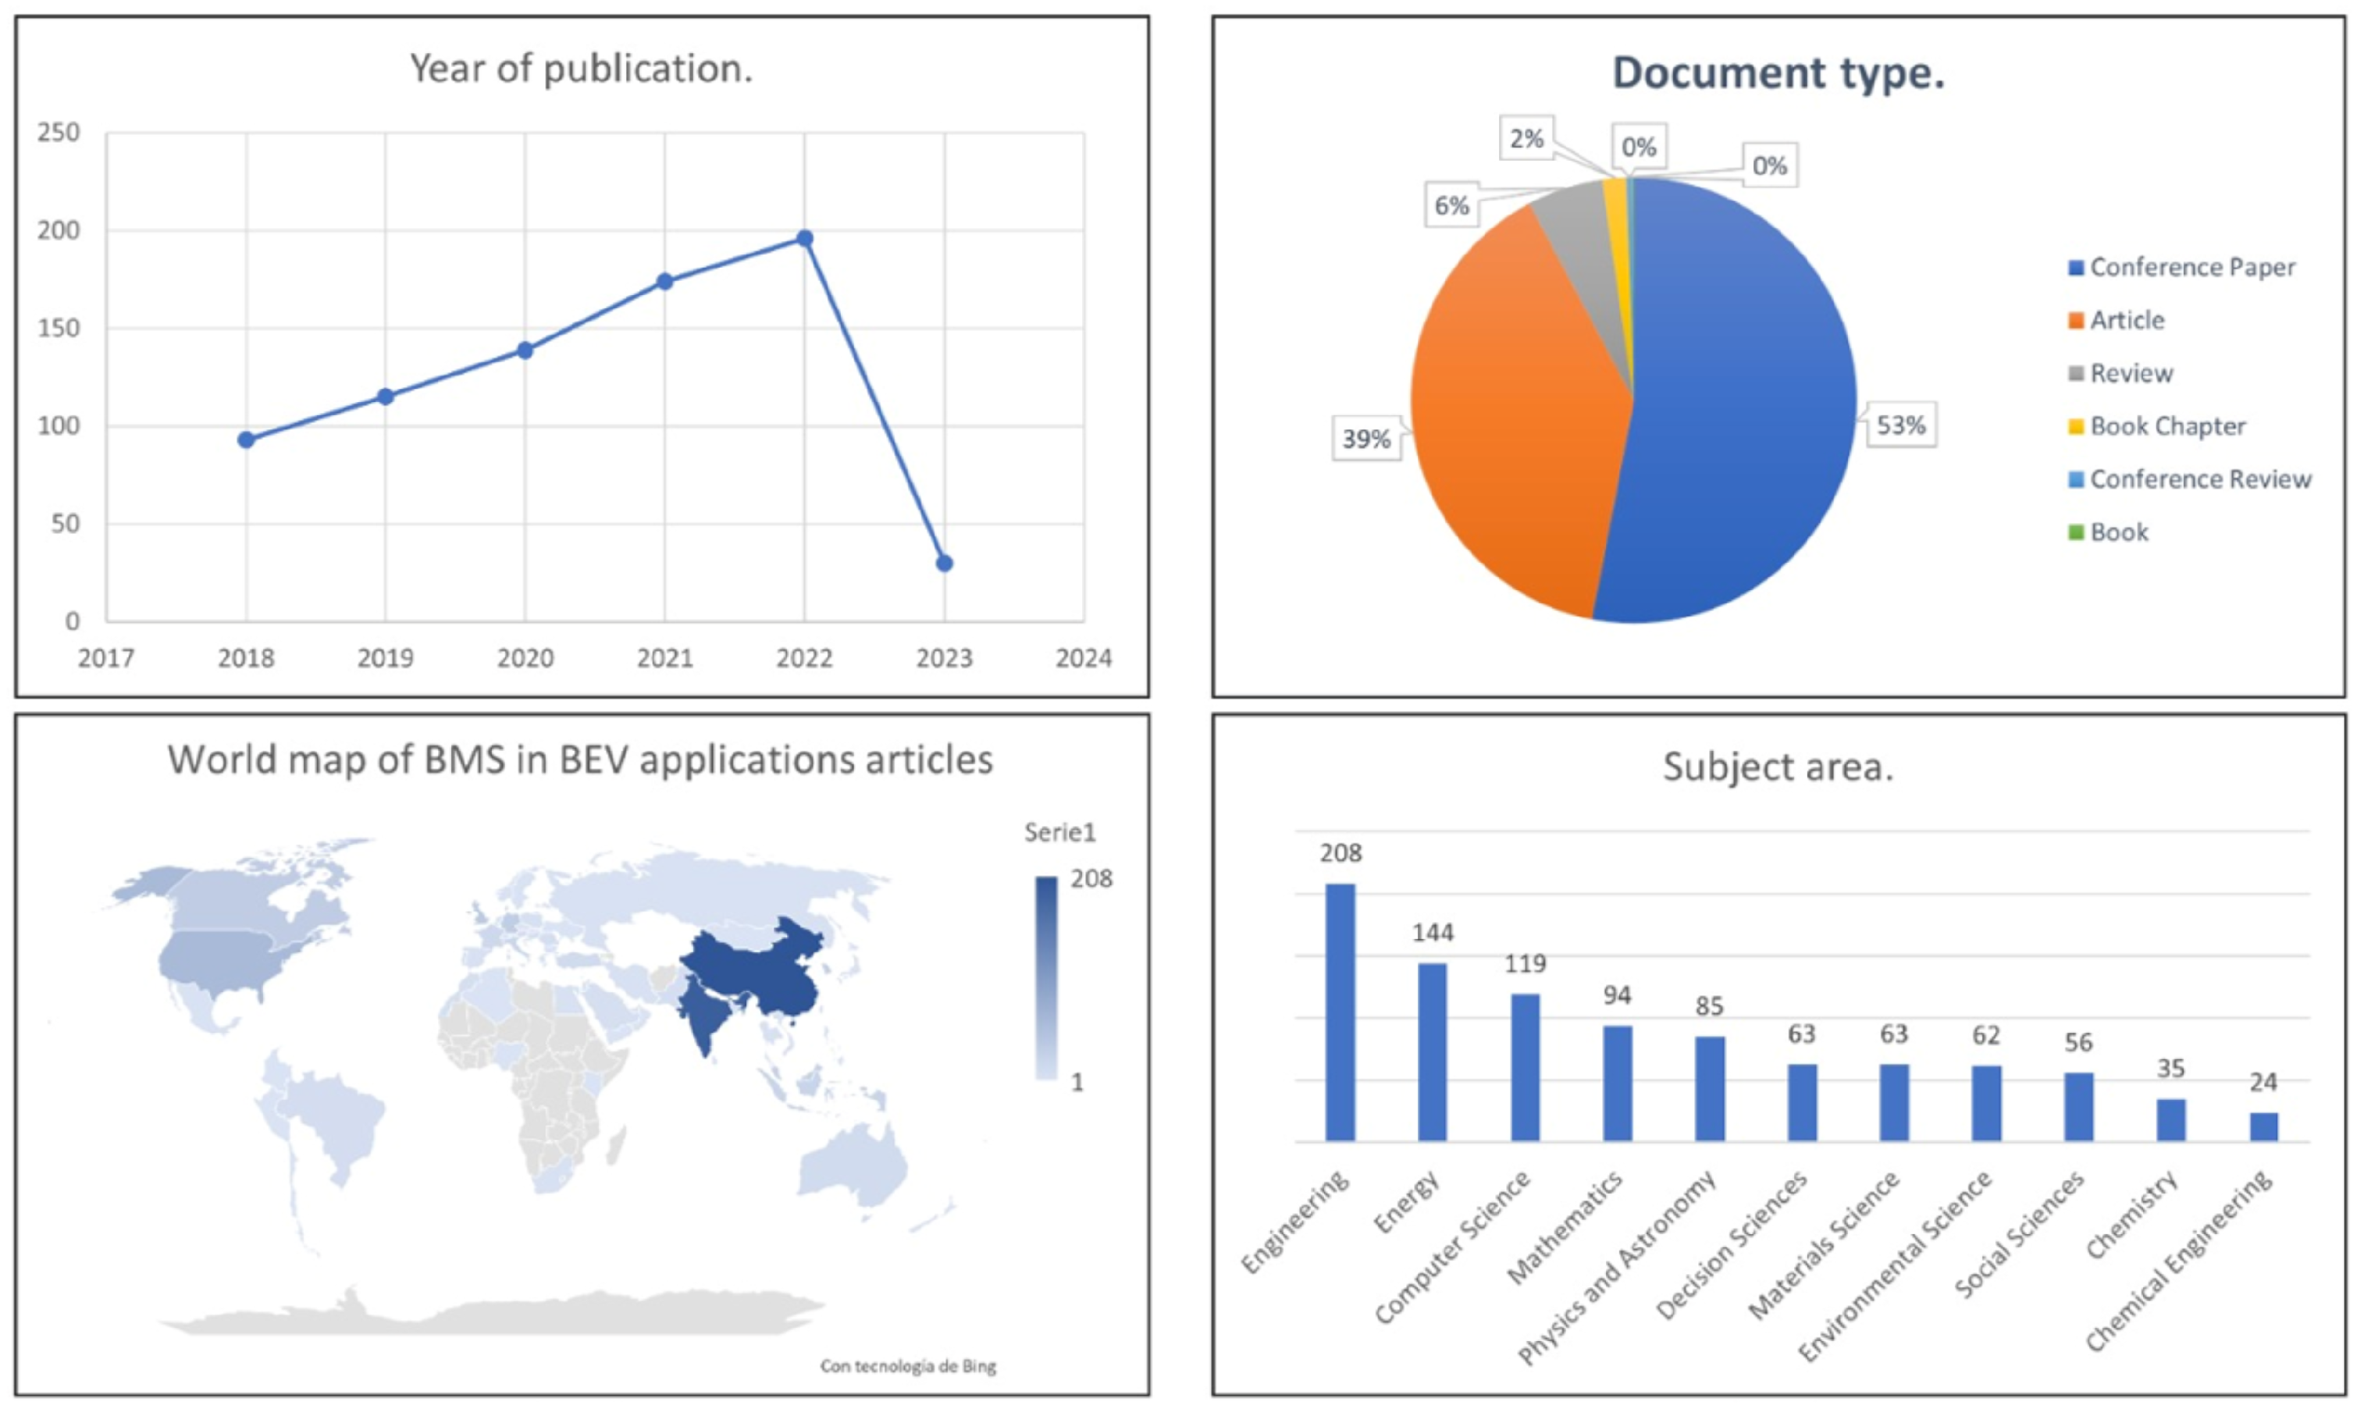Click the yellow Book Chapter legend swatch
The image size is (2364, 1416).
[x=2075, y=426]
